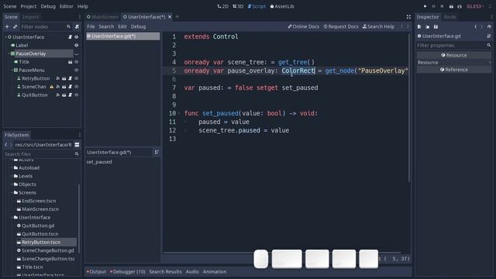Switch to the MainScreen scene tab

point(102,17)
